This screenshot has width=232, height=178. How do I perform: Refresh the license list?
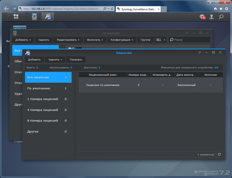pos(219,154)
